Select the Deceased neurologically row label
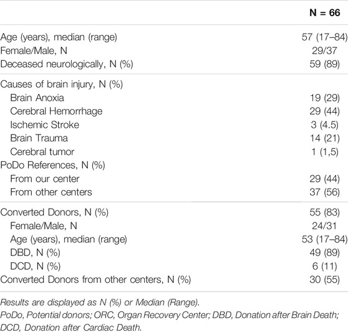The image size is (348, 332). tap(67, 64)
